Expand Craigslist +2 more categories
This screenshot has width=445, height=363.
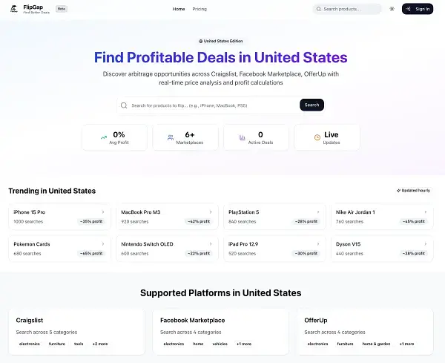pyautogui.click(x=100, y=344)
